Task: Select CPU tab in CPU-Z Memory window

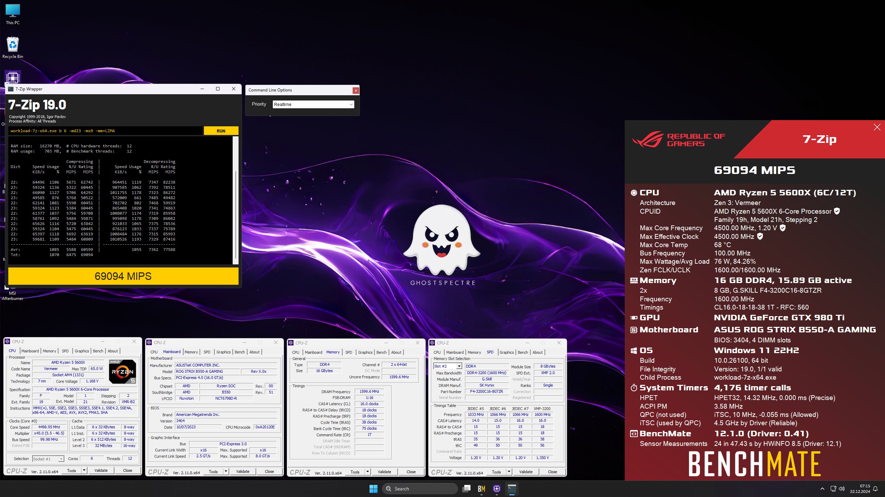Action: [x=296, y=352]
